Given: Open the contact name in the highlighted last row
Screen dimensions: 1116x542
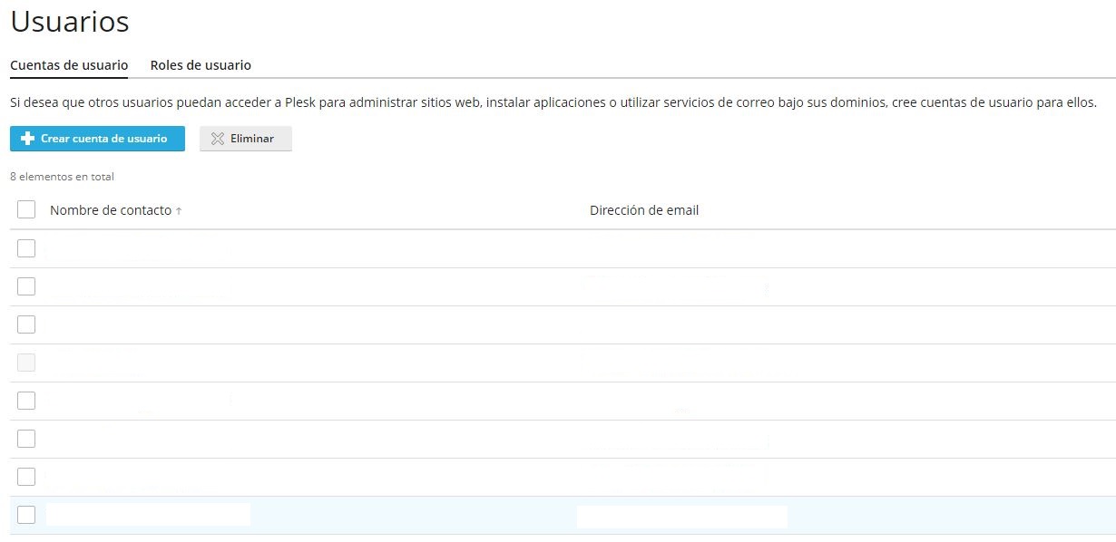Looking at the screenshot, I should pyautogui.click(x=148, y=515).
